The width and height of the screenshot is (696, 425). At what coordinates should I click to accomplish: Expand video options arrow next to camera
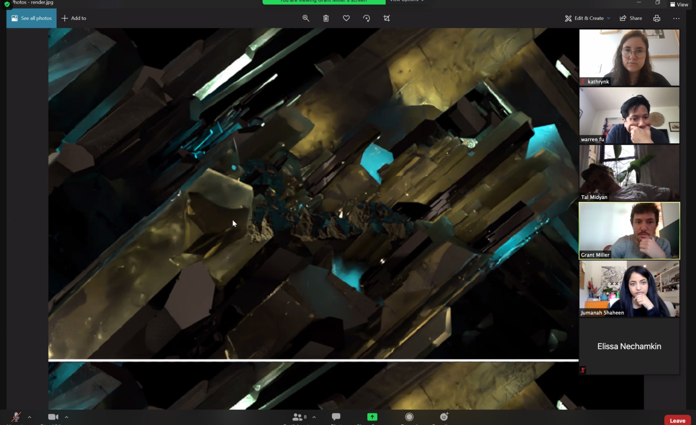(x=67, y=417)
